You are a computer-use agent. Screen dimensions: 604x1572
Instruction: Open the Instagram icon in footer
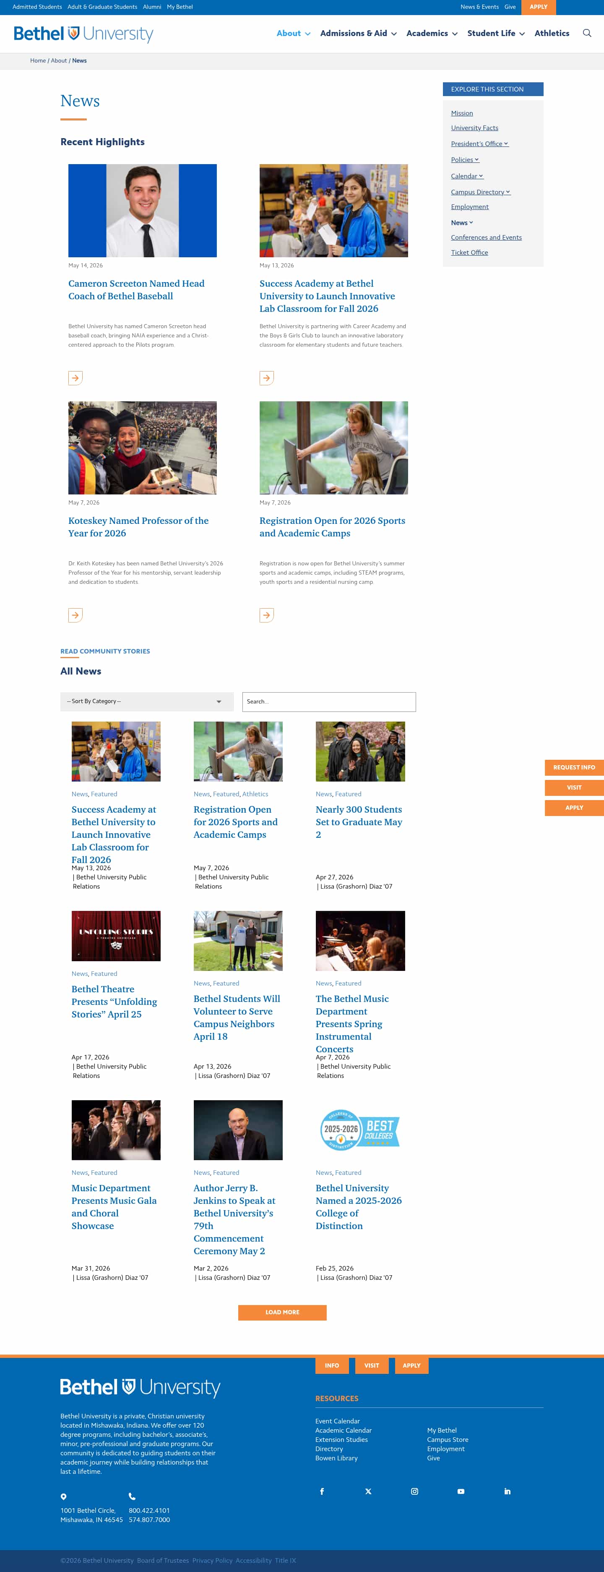tap(414, 1491)
